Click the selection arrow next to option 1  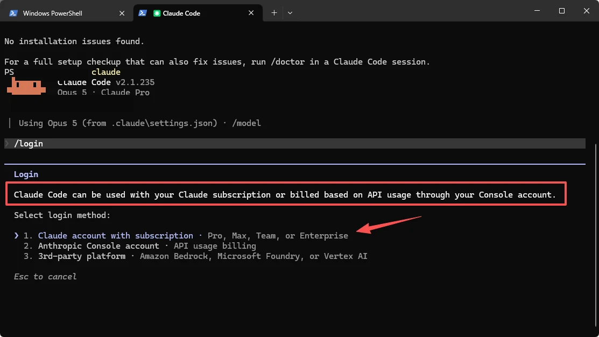17,236
